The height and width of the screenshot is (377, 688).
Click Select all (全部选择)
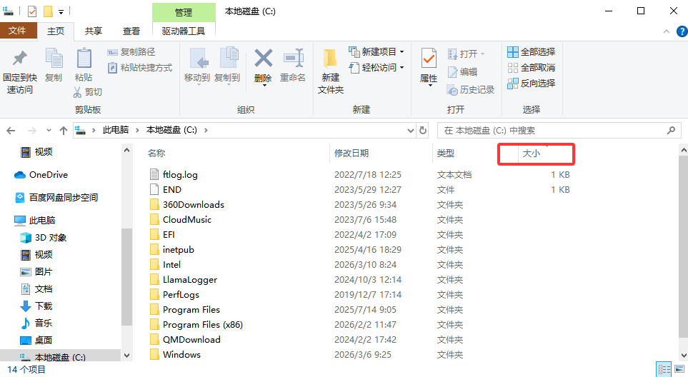tap(532, 51)
